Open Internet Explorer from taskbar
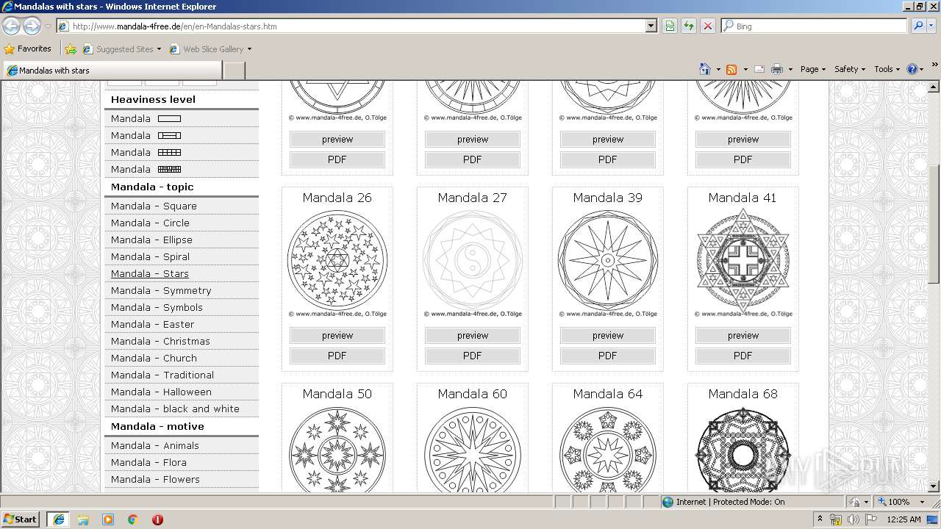Viewport: 941px width, 529px height. point(58,519)
